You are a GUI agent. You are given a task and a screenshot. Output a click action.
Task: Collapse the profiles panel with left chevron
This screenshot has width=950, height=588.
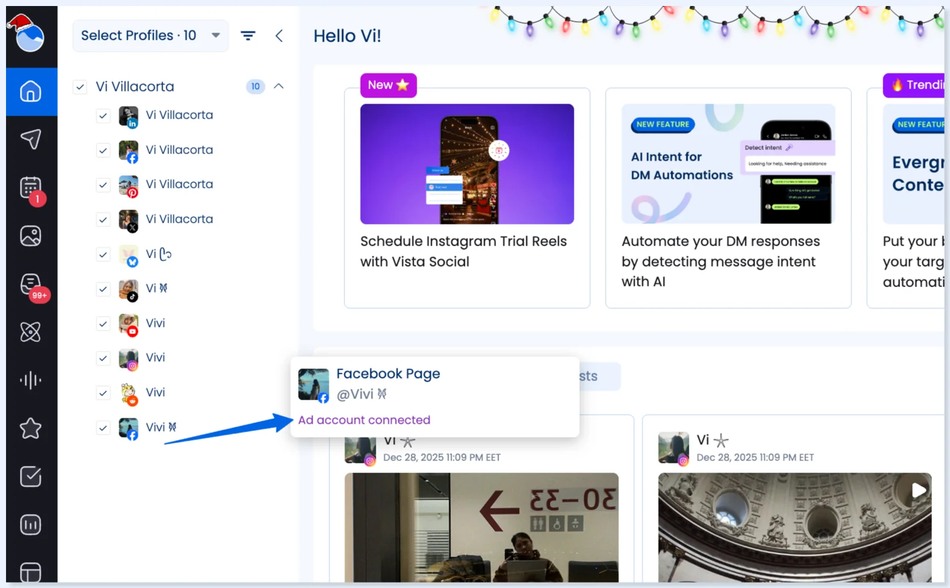pos(279,36)
